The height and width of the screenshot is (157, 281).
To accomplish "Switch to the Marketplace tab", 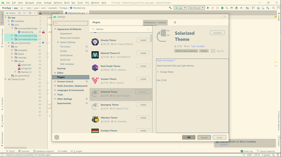I will tap(150, 22).
